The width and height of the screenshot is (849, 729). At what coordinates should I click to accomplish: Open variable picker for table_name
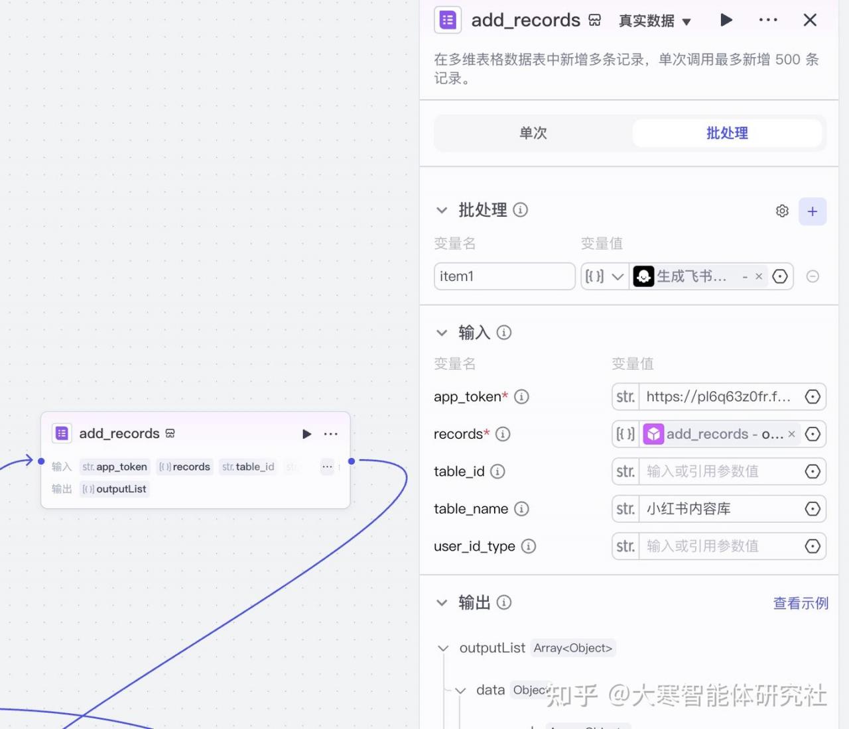point(813,509)
